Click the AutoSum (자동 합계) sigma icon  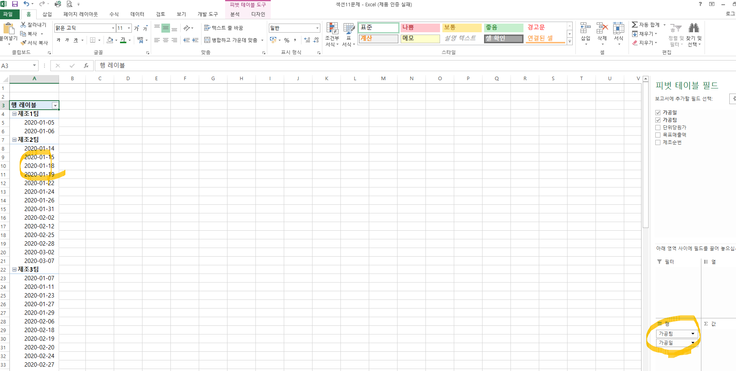[x=634, y=25]
